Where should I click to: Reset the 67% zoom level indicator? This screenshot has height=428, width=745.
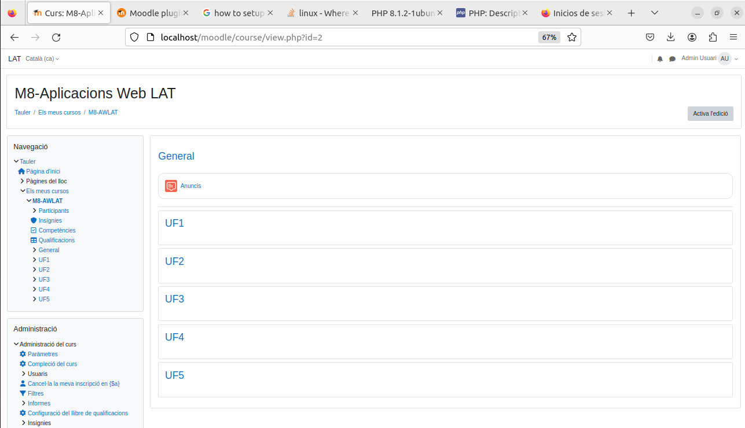click(x=549, y=37)
